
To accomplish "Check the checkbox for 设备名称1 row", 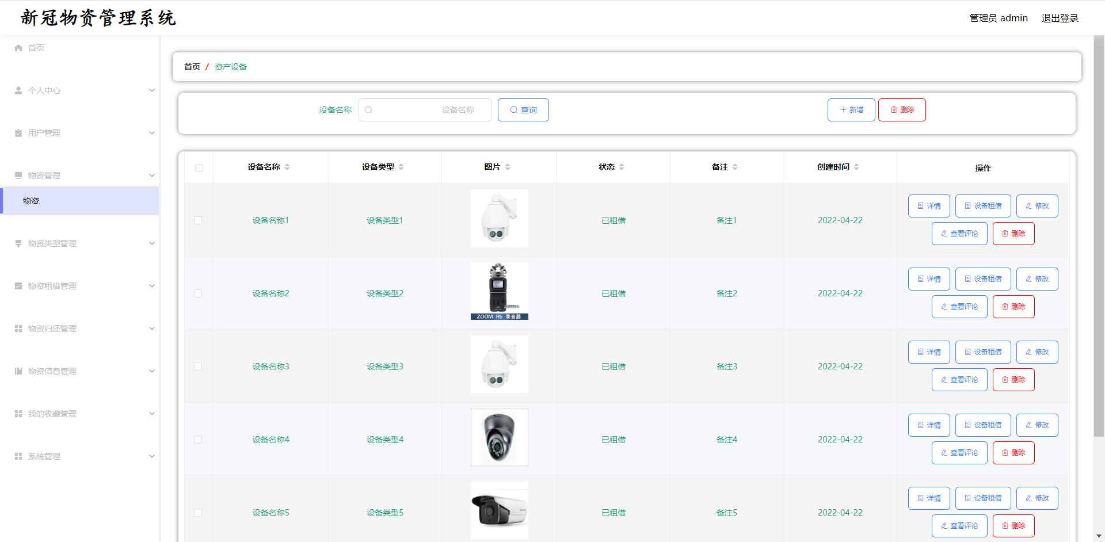I will tap(198, 220).
